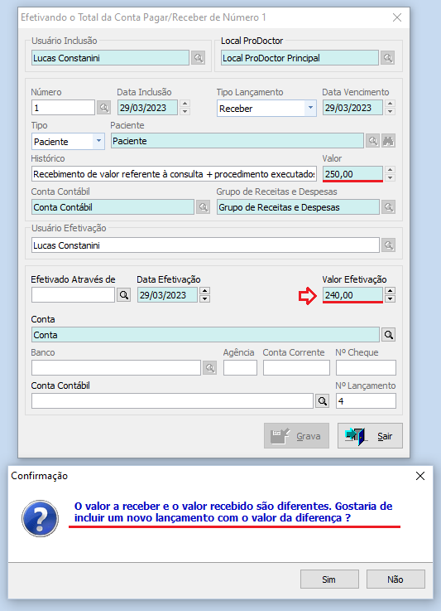Expand the Tipo Lançamento dropdown

(310, 108)
